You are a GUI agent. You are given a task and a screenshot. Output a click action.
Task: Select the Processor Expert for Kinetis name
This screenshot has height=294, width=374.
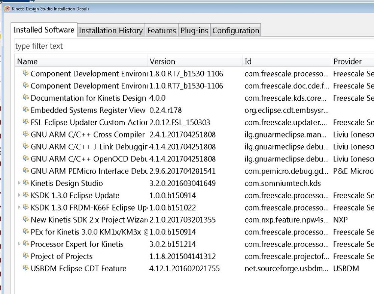click(x=77, y=244)
